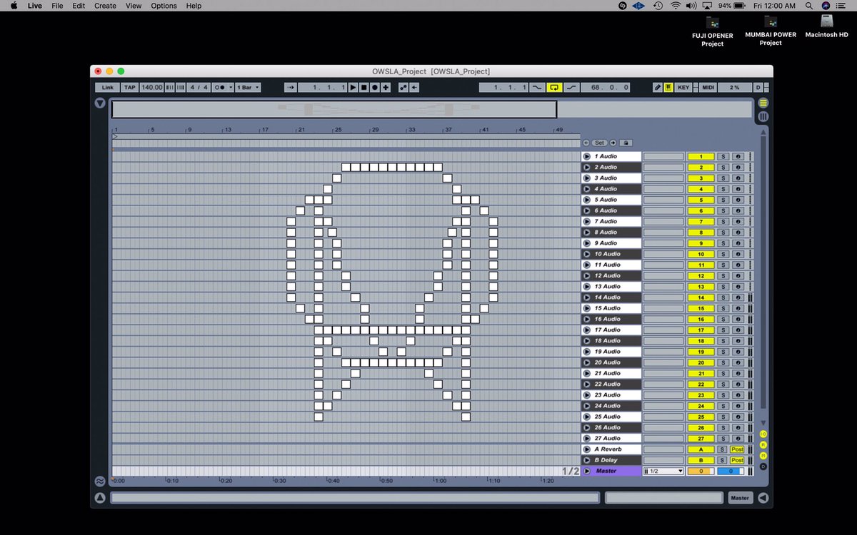Click the TAP tempo button
Screen dimensions: 857x535
(x=129, y=87)
